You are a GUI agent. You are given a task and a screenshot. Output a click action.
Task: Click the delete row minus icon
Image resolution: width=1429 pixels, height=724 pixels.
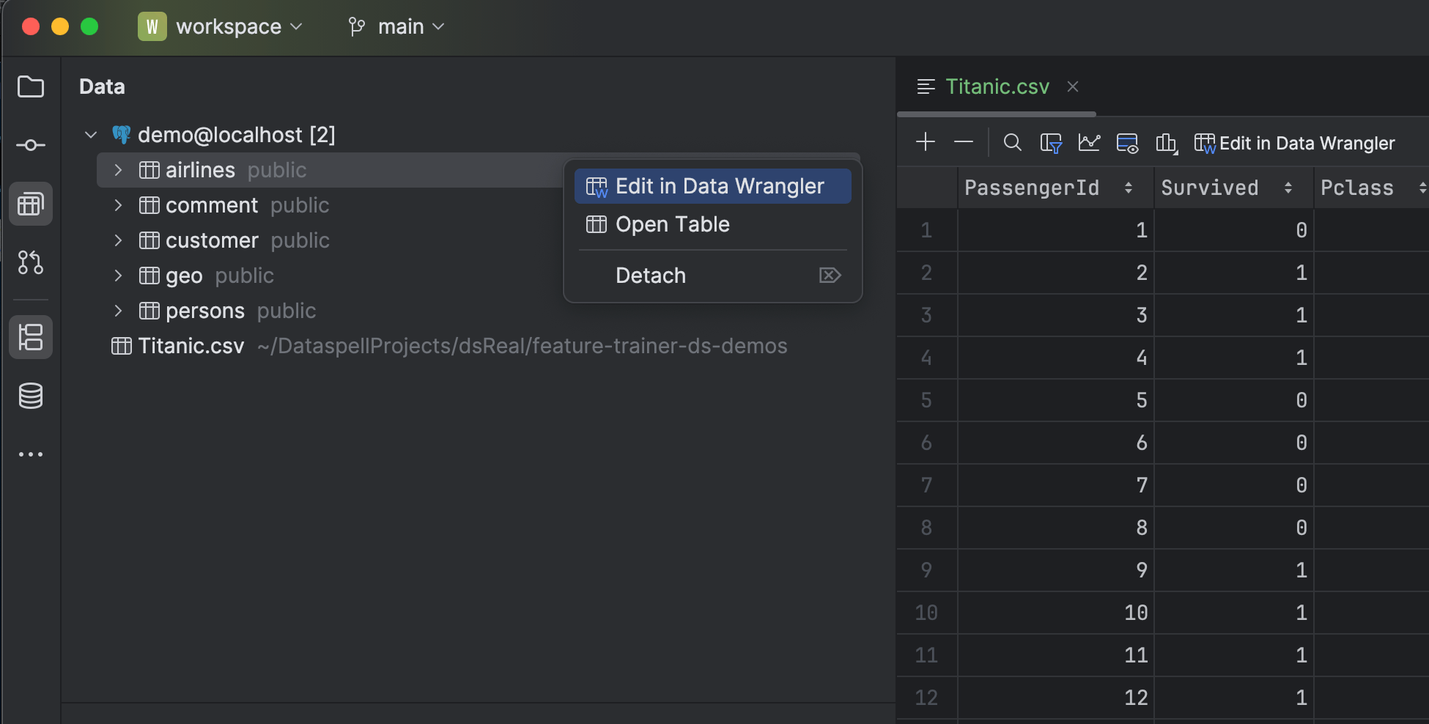pyautogui.click(x=964, y=142)
